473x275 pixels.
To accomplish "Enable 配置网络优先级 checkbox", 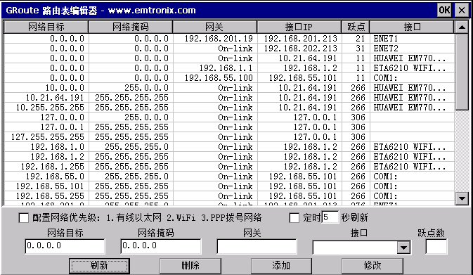I will coord(23,217).
